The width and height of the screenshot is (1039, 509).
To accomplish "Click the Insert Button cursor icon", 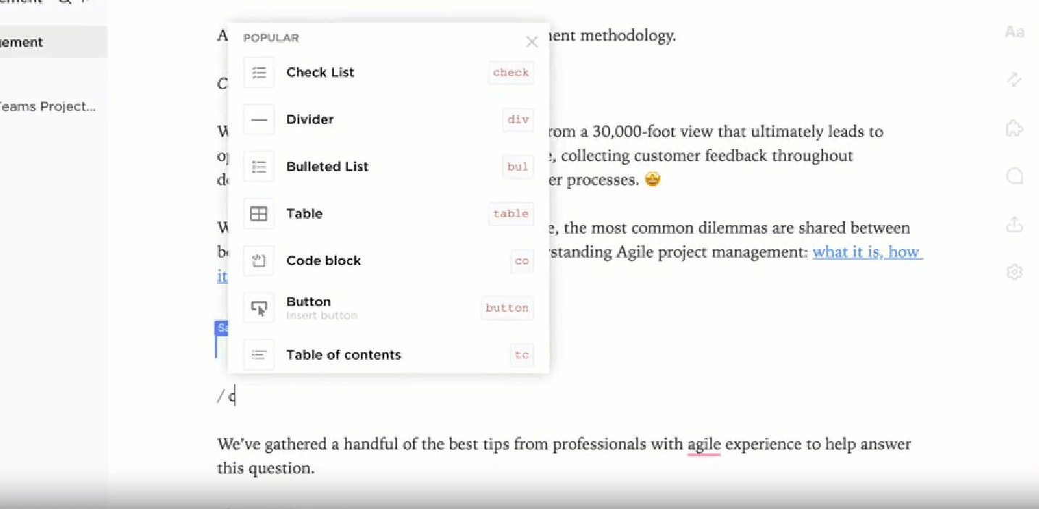I will coord(259,308).
